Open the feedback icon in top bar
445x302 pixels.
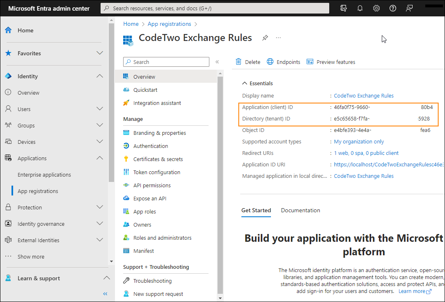(409, 8)
